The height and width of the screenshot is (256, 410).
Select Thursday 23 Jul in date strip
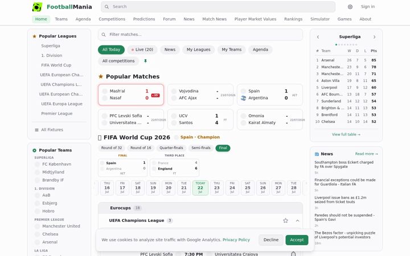(217, 188)
